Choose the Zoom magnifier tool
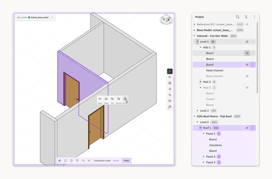The image size is (272, 179). click(x=170, y=77)
